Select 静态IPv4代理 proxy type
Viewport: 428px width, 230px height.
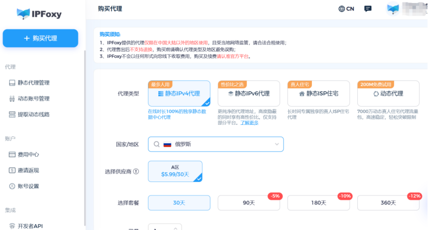click(x=179, y=93)
